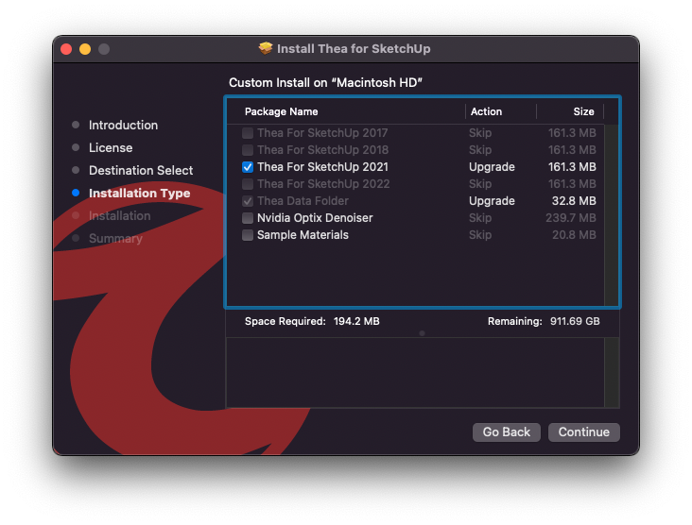
Task: Toggle Thea For SketchUp 2018 checkbox
Action: pos(248,150)
